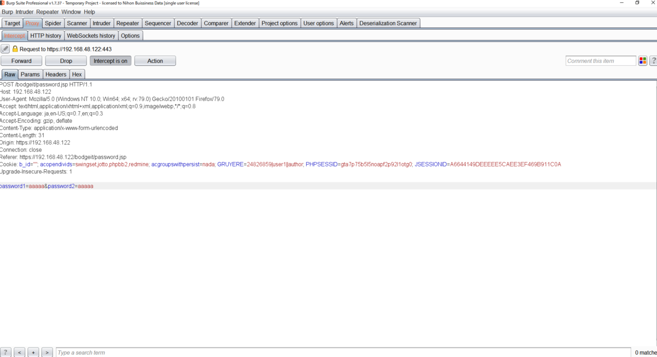Switch to the Extender tab
Viewport: 657px width, 357px height.
point(245,23)
